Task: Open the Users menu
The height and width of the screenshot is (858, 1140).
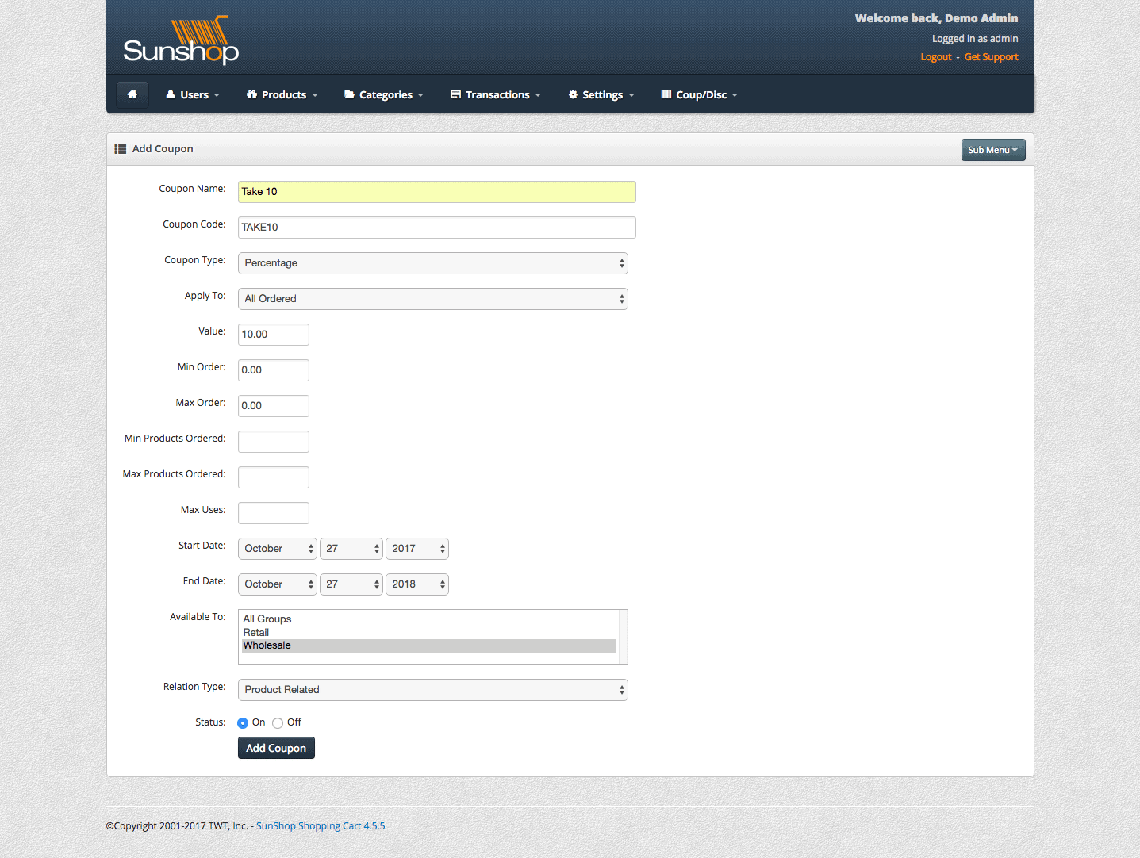Action: tap(193, 95)
